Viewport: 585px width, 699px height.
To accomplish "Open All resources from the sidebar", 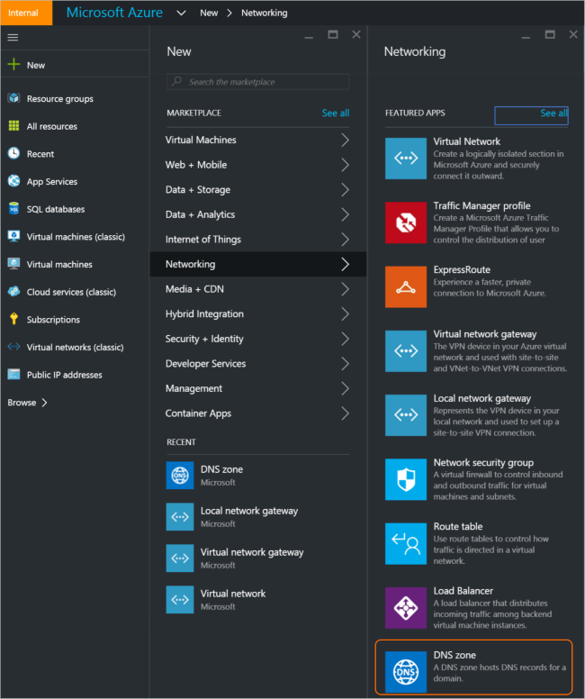I will [x=52, y=126].
